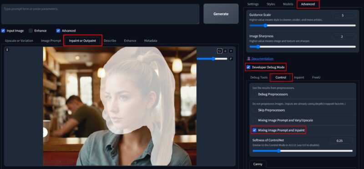Switch to the Metadata tab
Screen dimensions: 364x169
point(151,40)
